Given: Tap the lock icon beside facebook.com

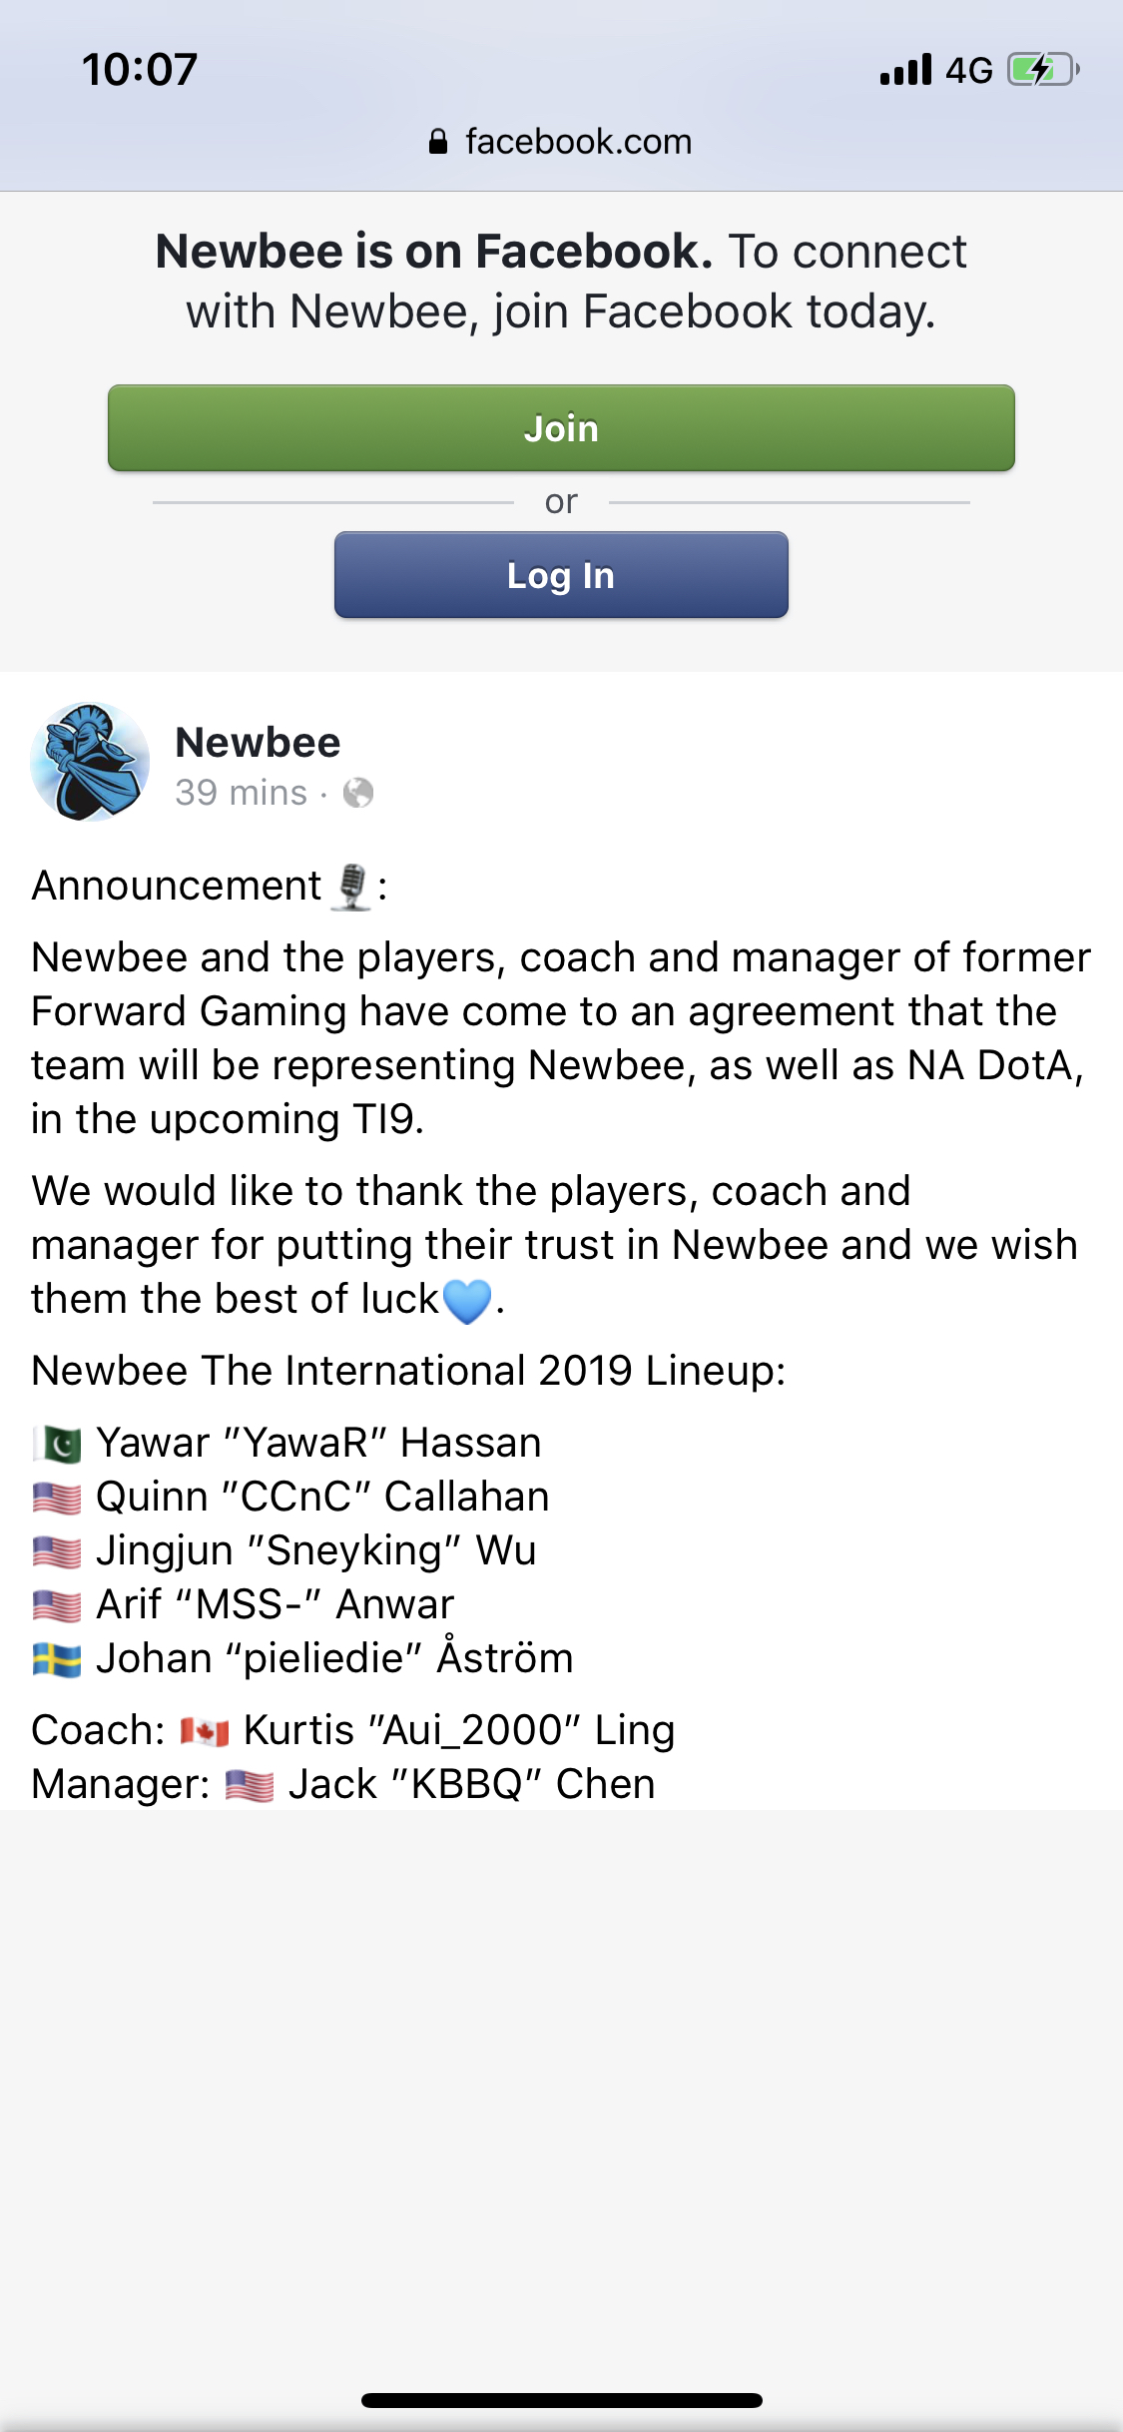Looking at the screenshot, I should point(437,142).
